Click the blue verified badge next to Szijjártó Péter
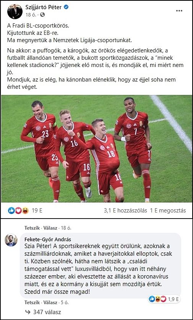 [x=66, y=7]
